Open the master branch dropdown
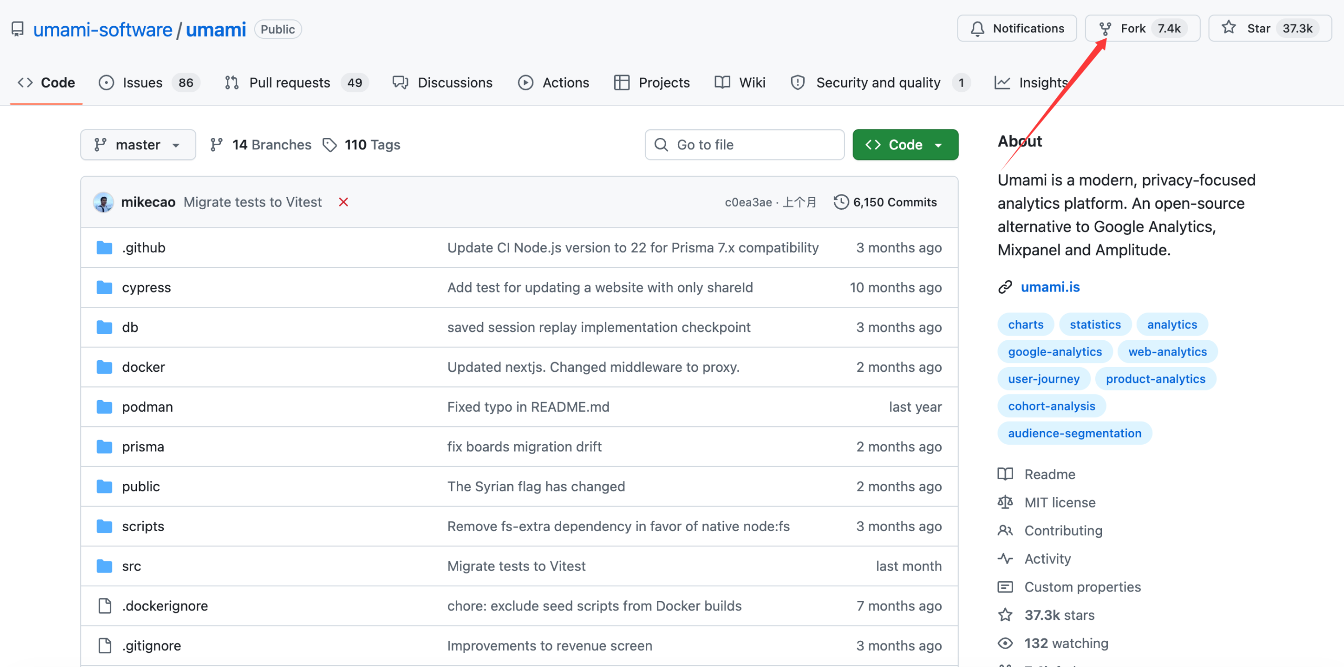Viewport: 1344px width, 667px height. [138, 145]
